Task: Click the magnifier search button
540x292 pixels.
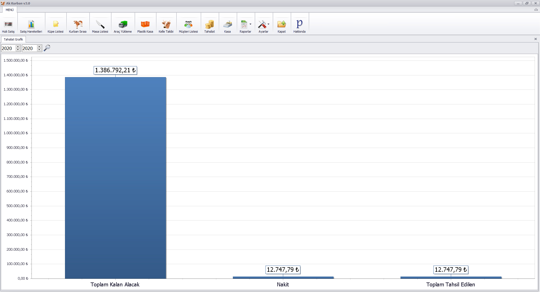Action: coord(47,48)
